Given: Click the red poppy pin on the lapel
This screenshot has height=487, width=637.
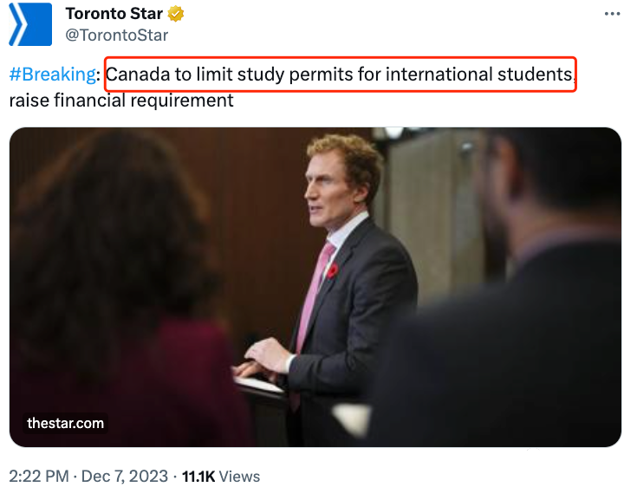Looking at the screenshot, I should click(333, 271).
